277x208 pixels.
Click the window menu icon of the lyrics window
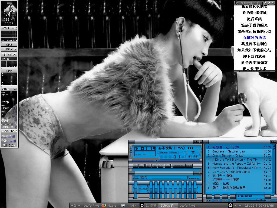236,3
